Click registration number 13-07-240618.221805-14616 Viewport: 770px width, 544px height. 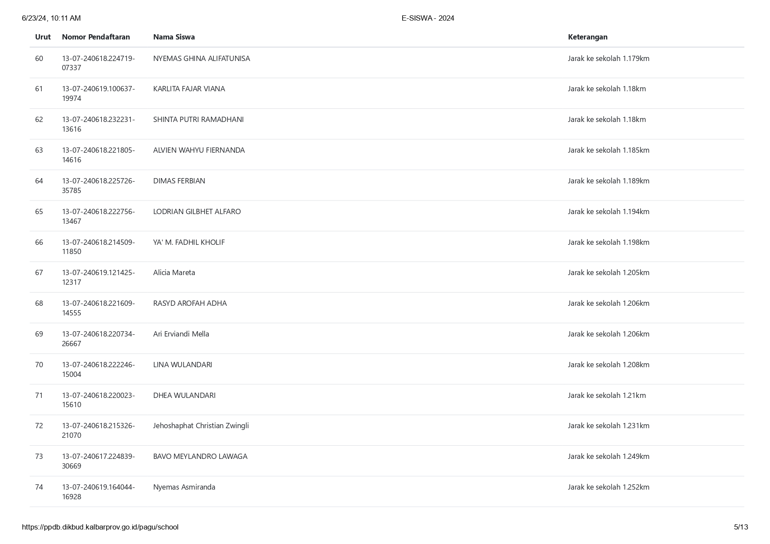tap(98, 155)
